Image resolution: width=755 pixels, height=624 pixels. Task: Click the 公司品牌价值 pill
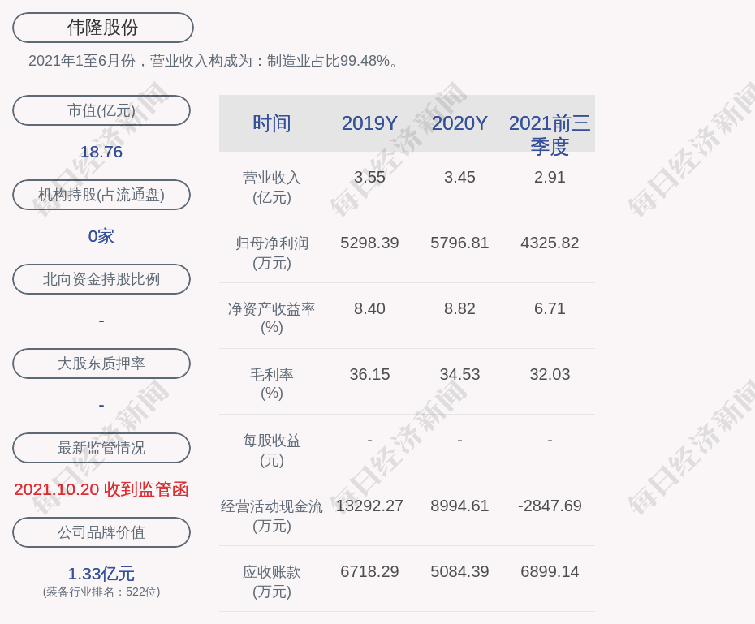pos(101,532)
